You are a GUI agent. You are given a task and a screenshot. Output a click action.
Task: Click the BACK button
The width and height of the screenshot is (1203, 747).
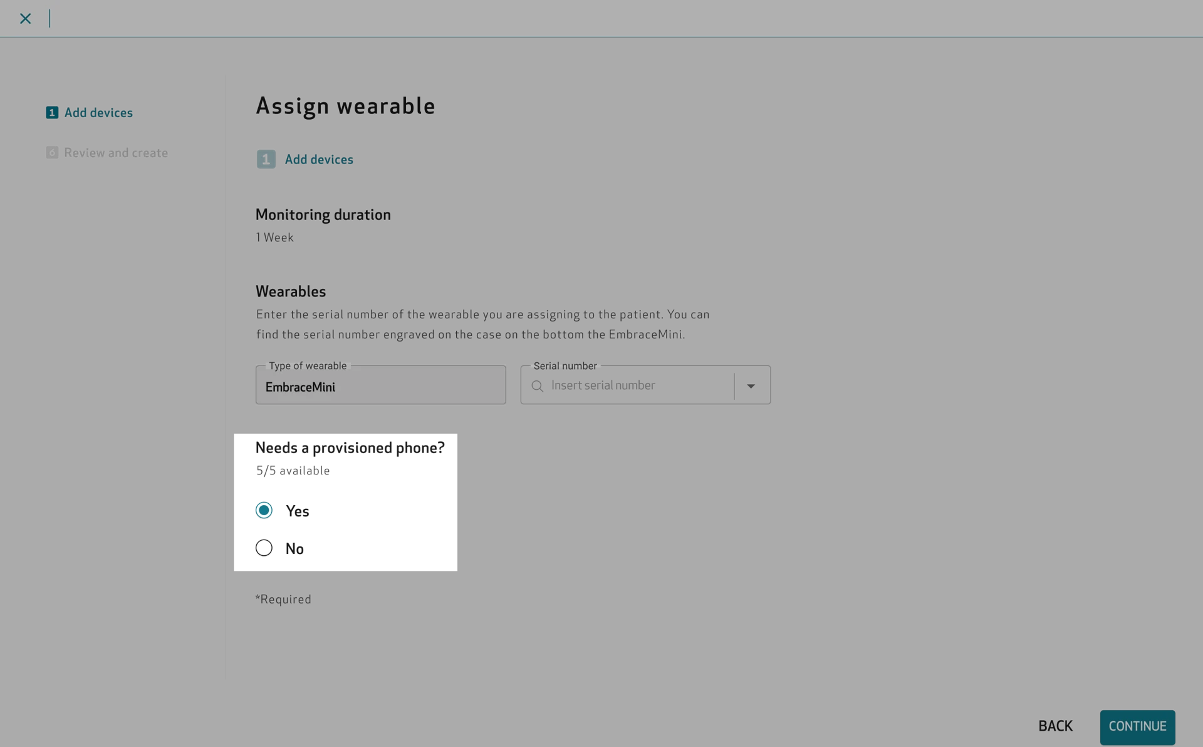[x=1055, y=726]
